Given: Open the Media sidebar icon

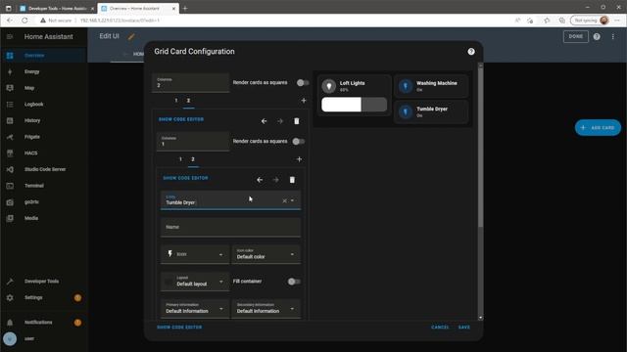Looking at the screenshot, I should 10,218.
